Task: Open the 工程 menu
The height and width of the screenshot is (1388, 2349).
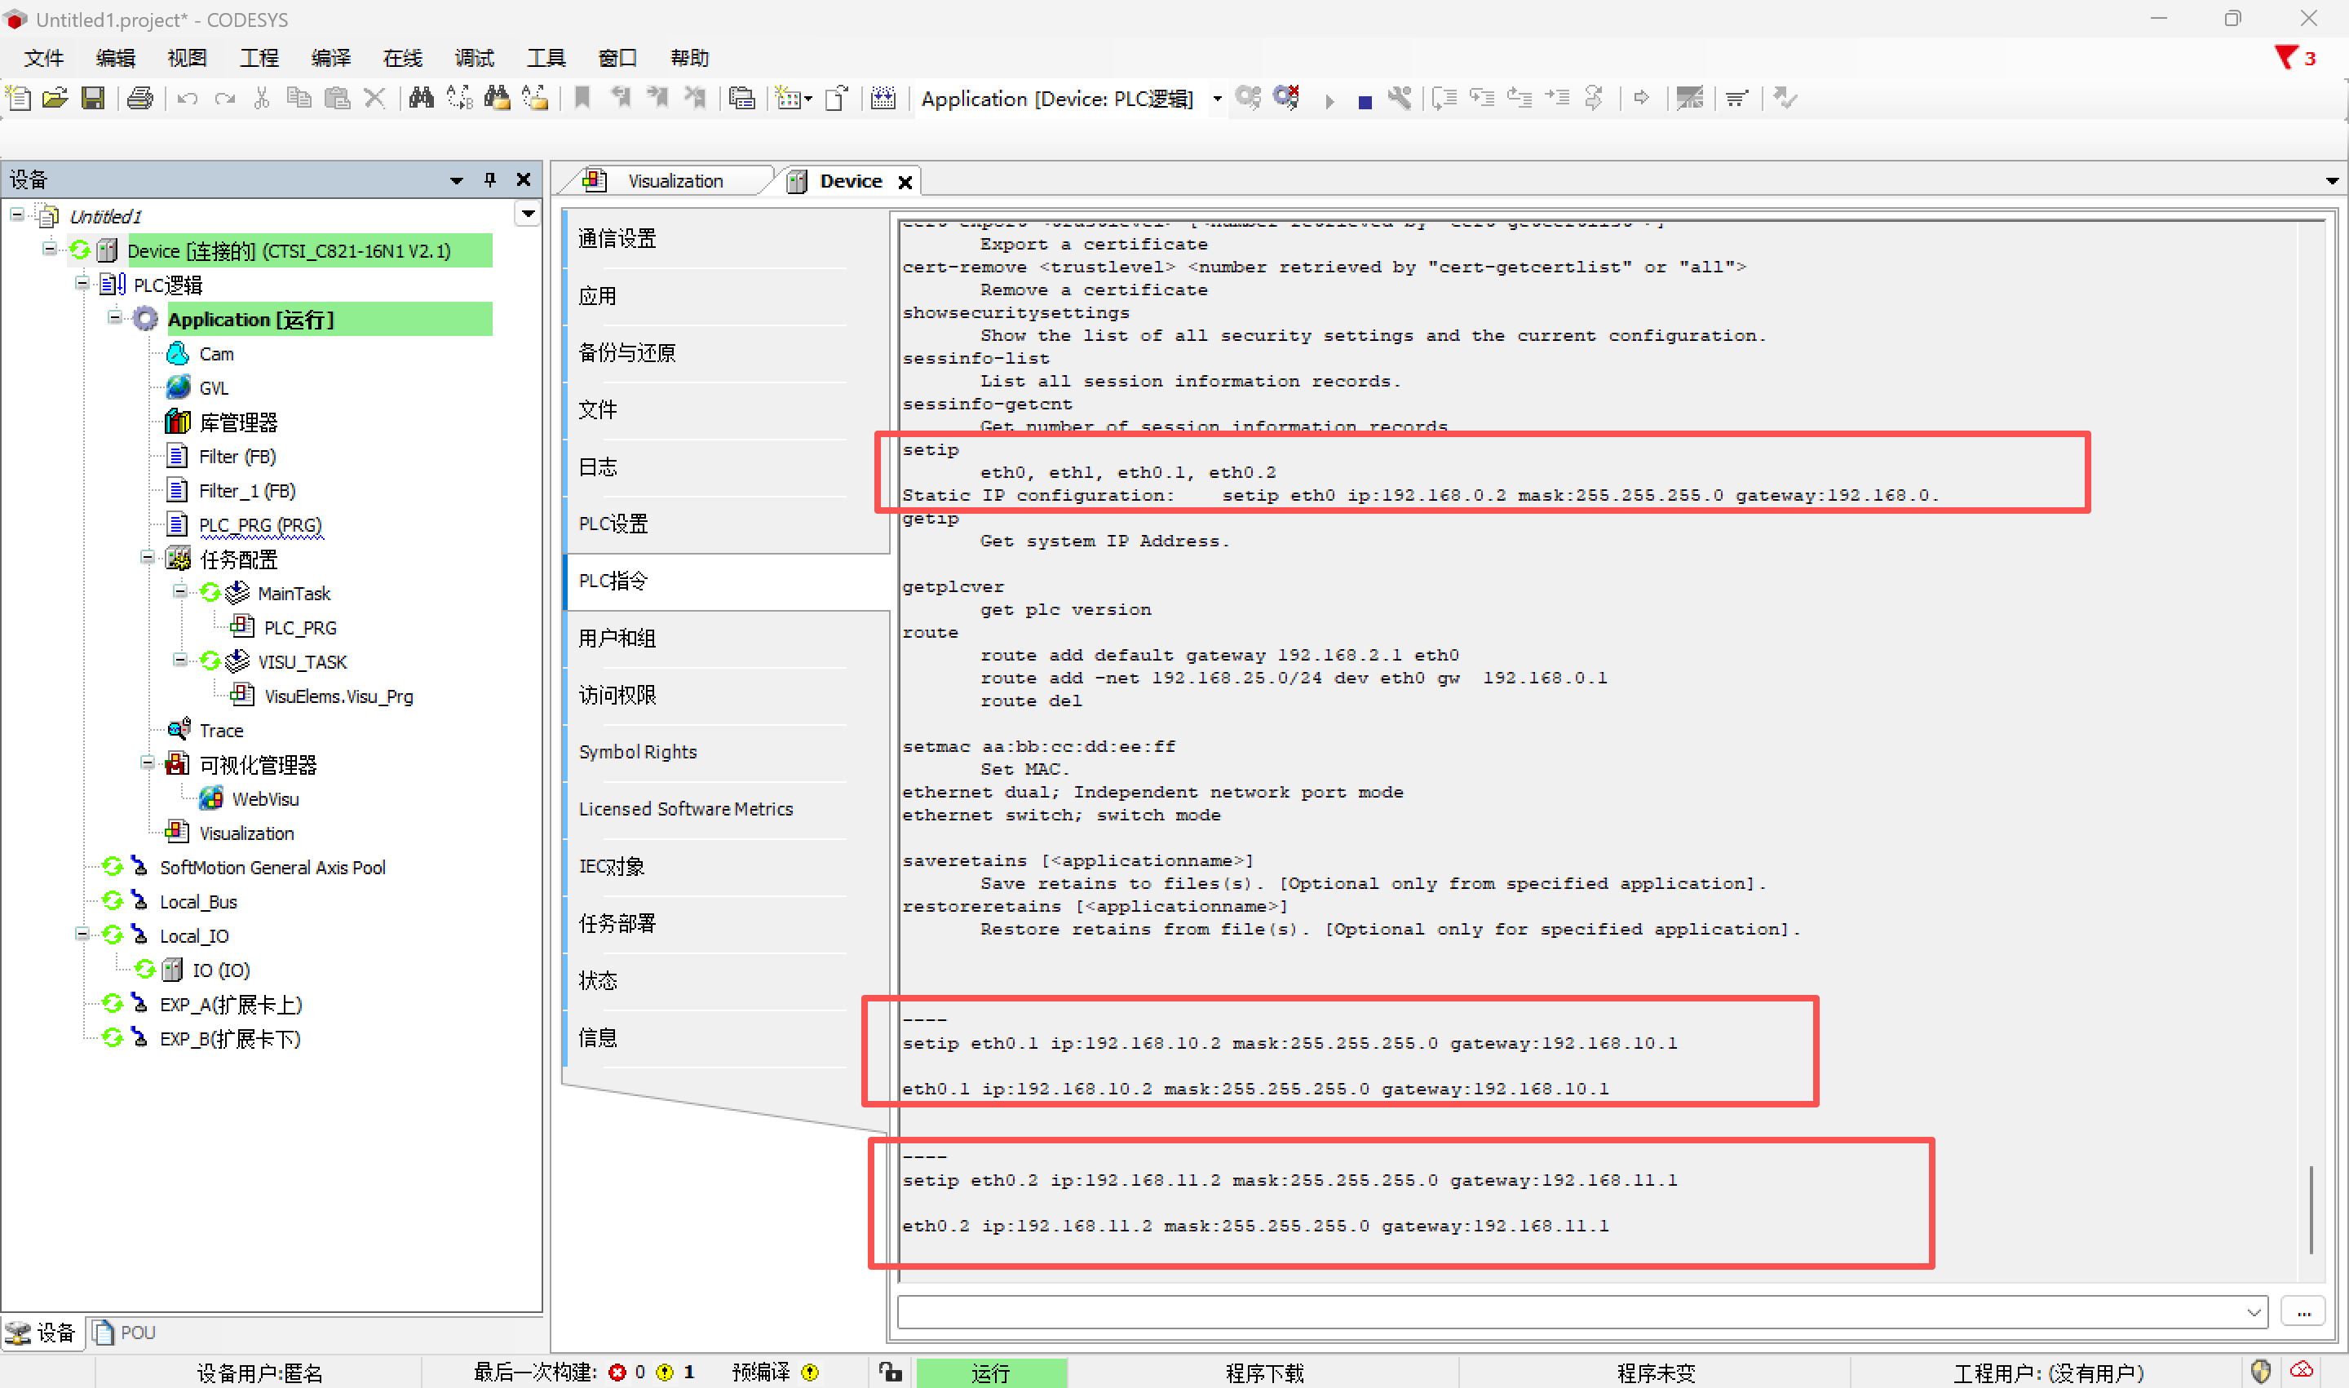Action: (259, 58)
